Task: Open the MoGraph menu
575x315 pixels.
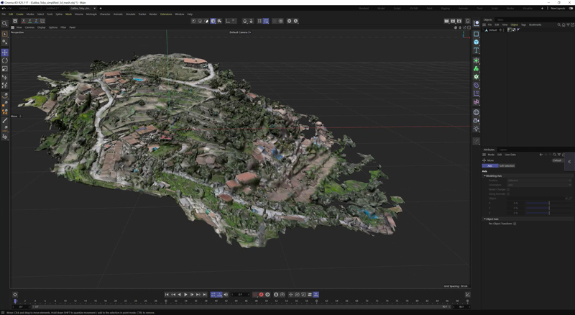Action: 91,14
